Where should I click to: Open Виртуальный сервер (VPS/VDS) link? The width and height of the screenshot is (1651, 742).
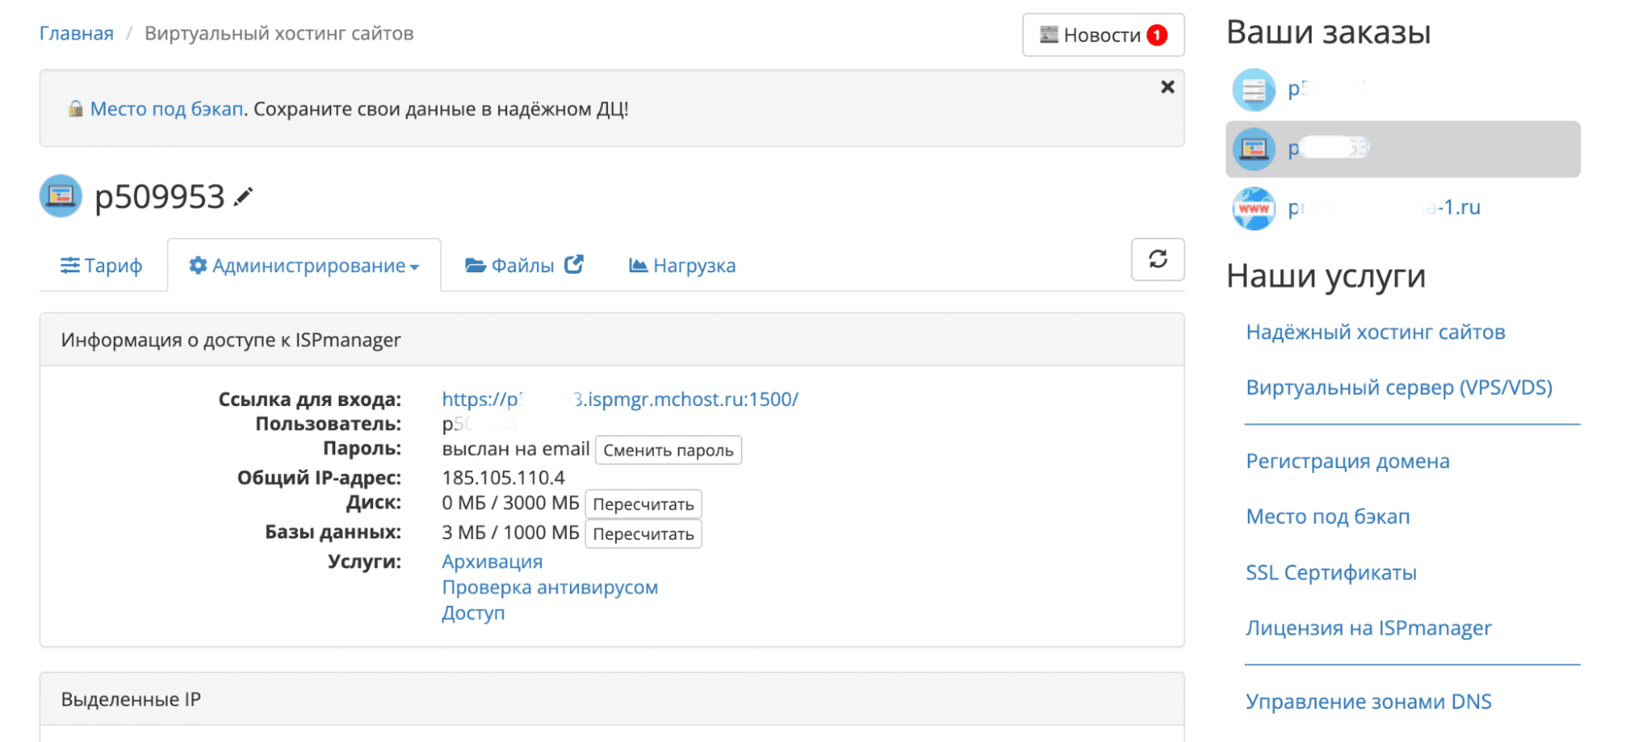[x=1399, y=387]
